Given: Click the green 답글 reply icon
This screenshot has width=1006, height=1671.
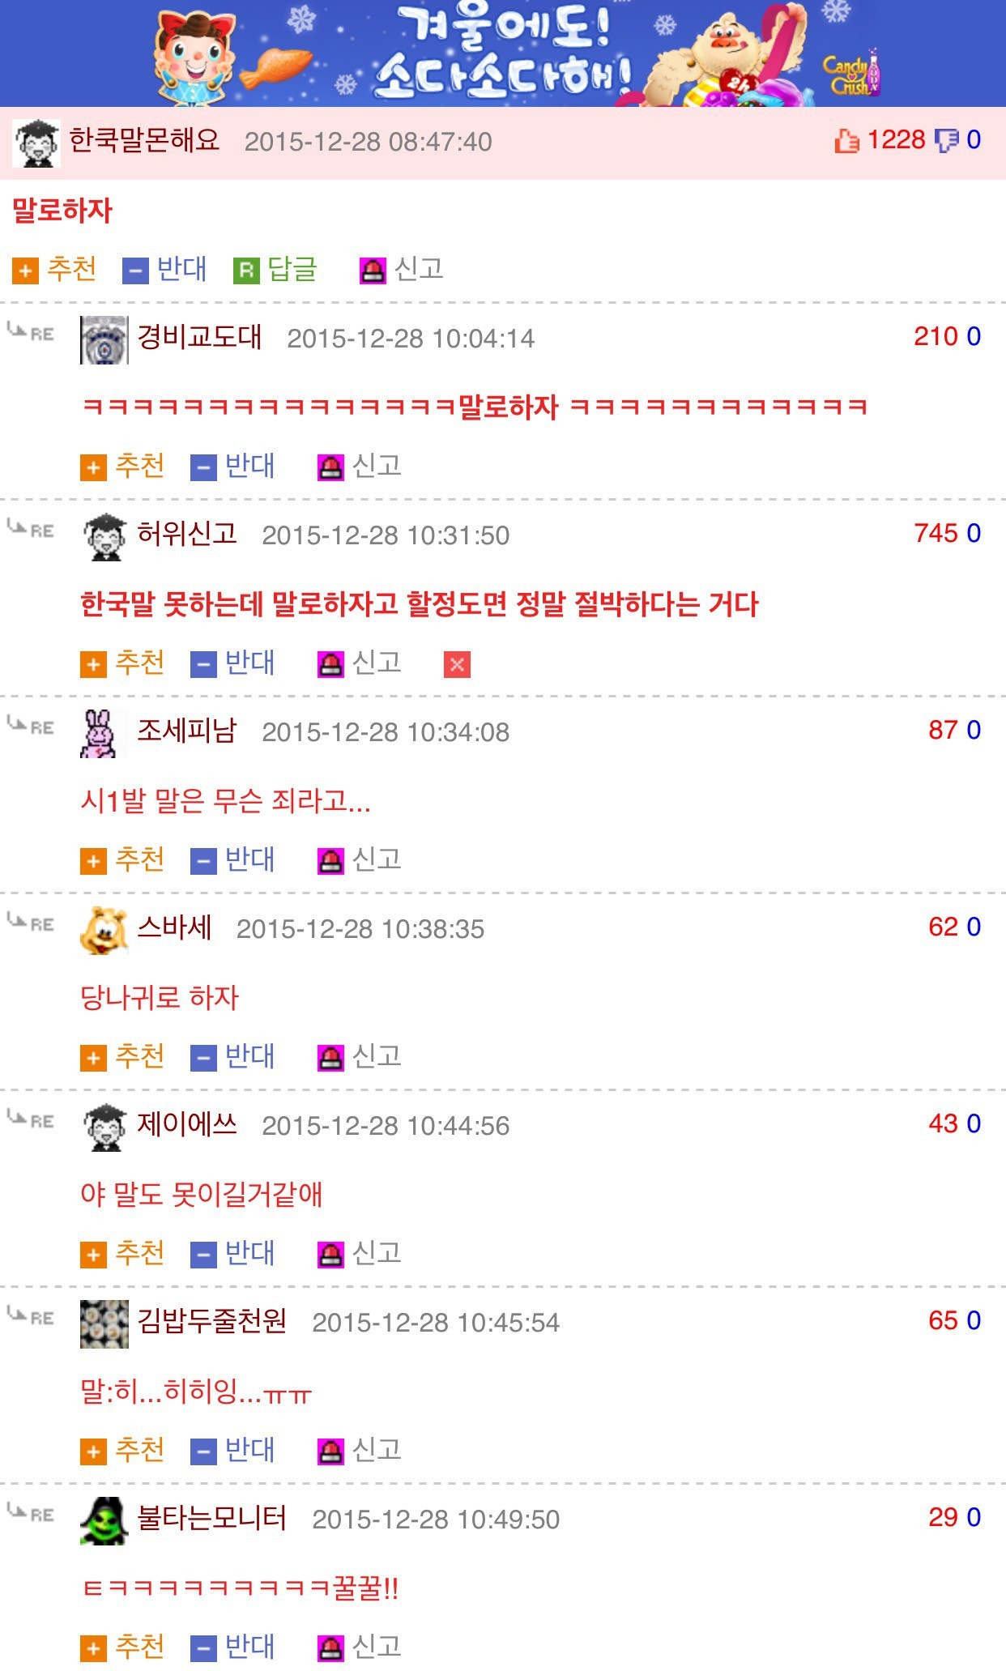Looking at the screenshot, I should pos(246,271).
